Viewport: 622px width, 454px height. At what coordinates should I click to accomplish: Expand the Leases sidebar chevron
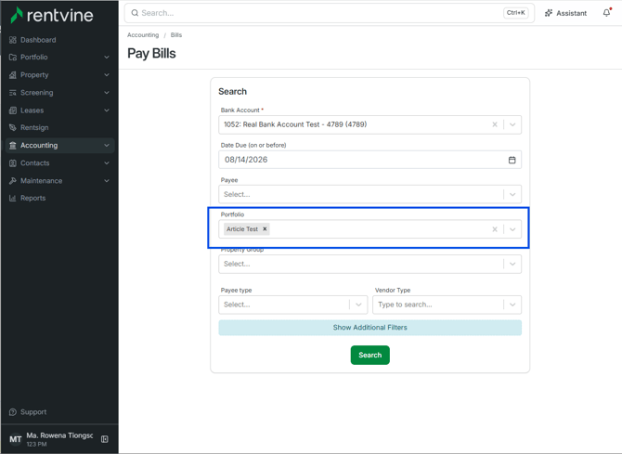click(x=107, y=110)
